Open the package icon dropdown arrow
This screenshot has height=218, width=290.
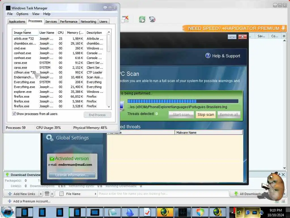point(52,194)
